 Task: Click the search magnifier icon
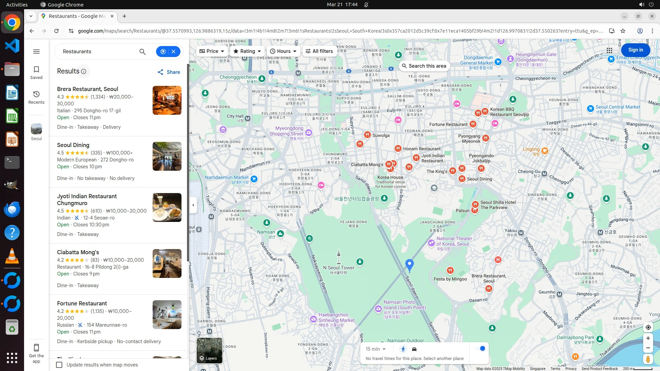pos(142,52)
